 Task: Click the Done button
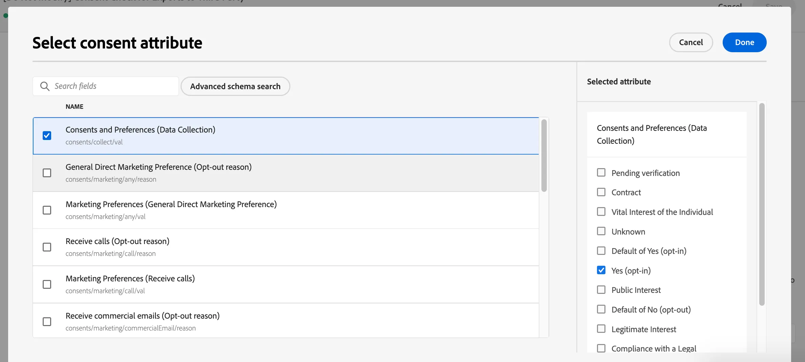pyautogui.click(x=744, y=42)
